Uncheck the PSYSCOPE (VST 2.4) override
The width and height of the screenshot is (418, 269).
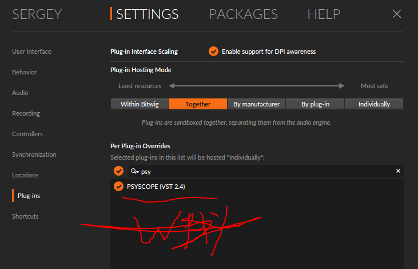[118, 186]
